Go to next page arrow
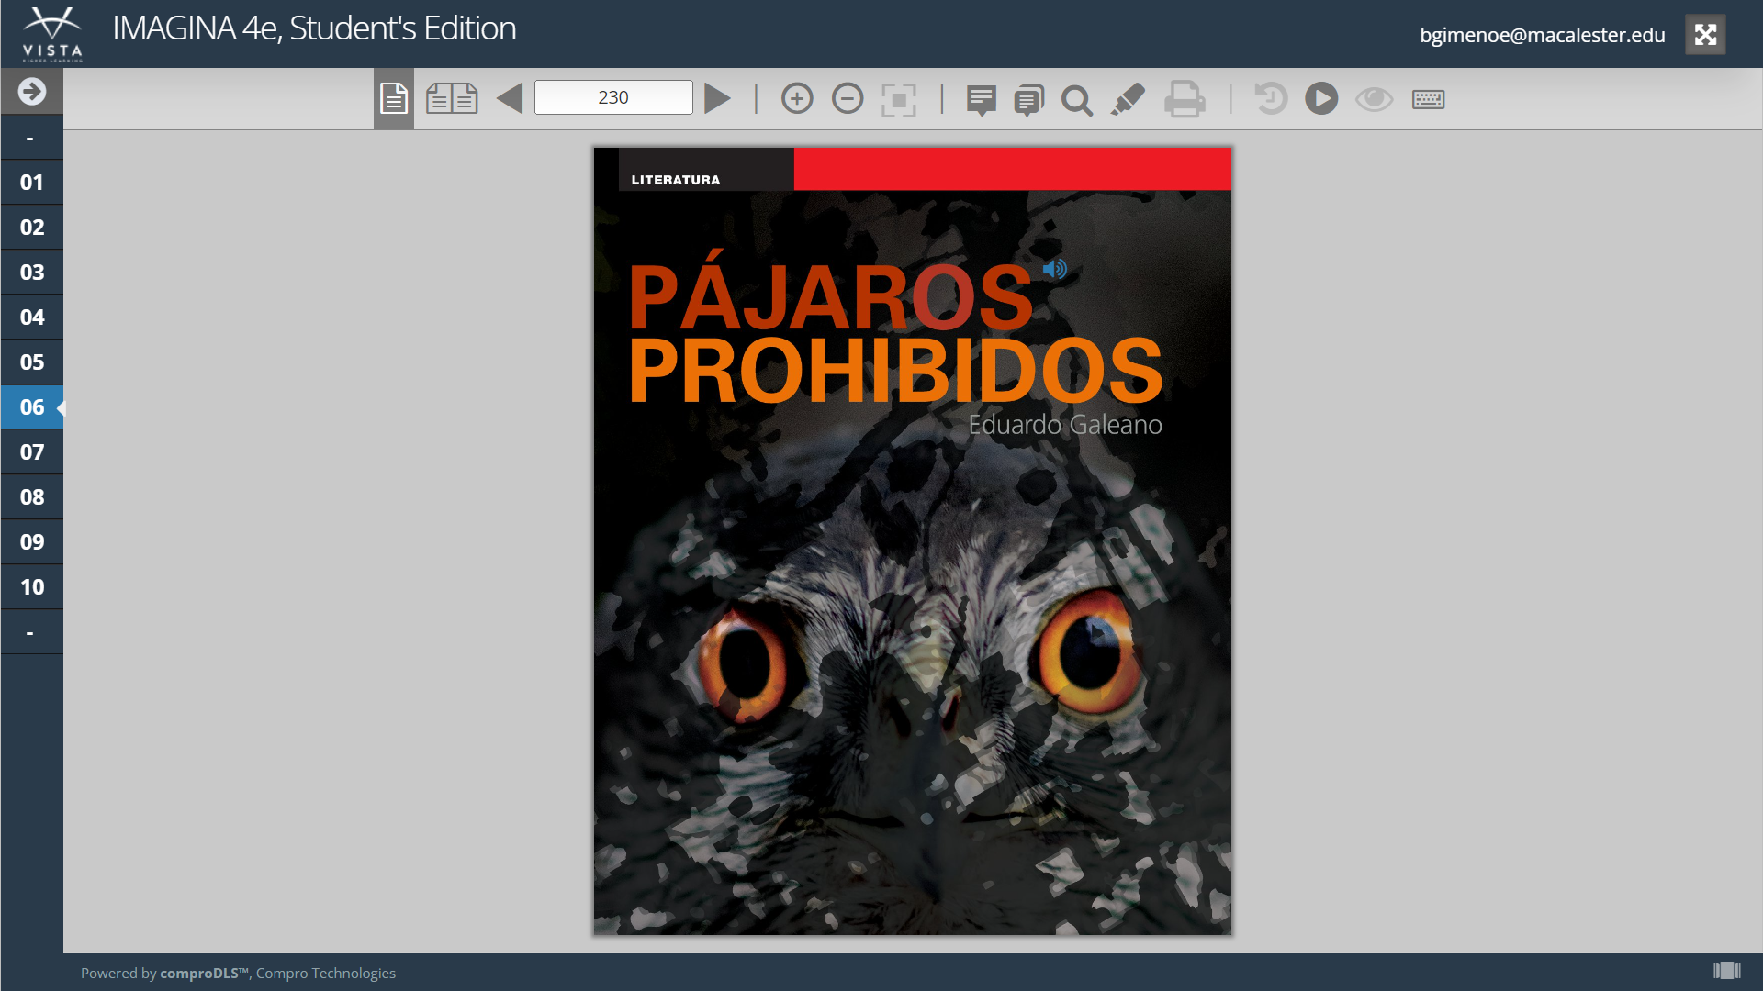Screen dimensions: 1763x991 coord(717,98)
